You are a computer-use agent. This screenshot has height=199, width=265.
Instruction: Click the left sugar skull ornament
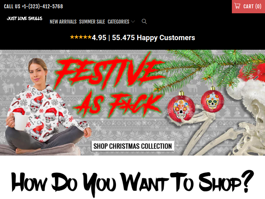click(x=181, y=106)
